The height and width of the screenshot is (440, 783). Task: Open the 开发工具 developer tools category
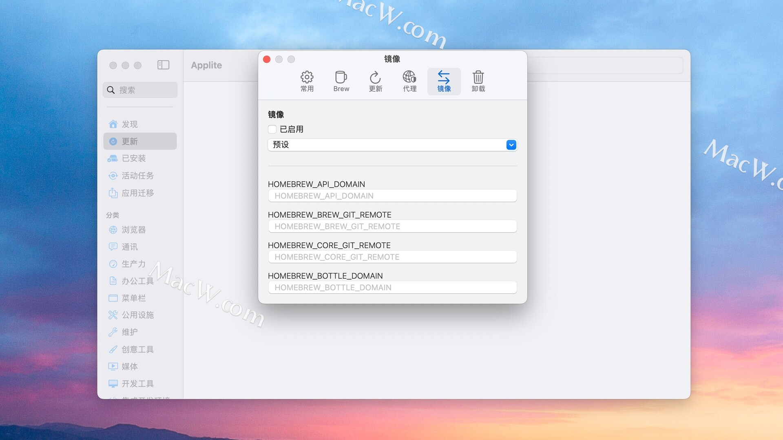click(137, 384)
